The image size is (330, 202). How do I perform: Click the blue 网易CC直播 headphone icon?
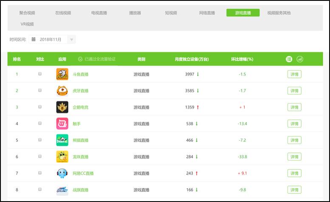(62, 173)
